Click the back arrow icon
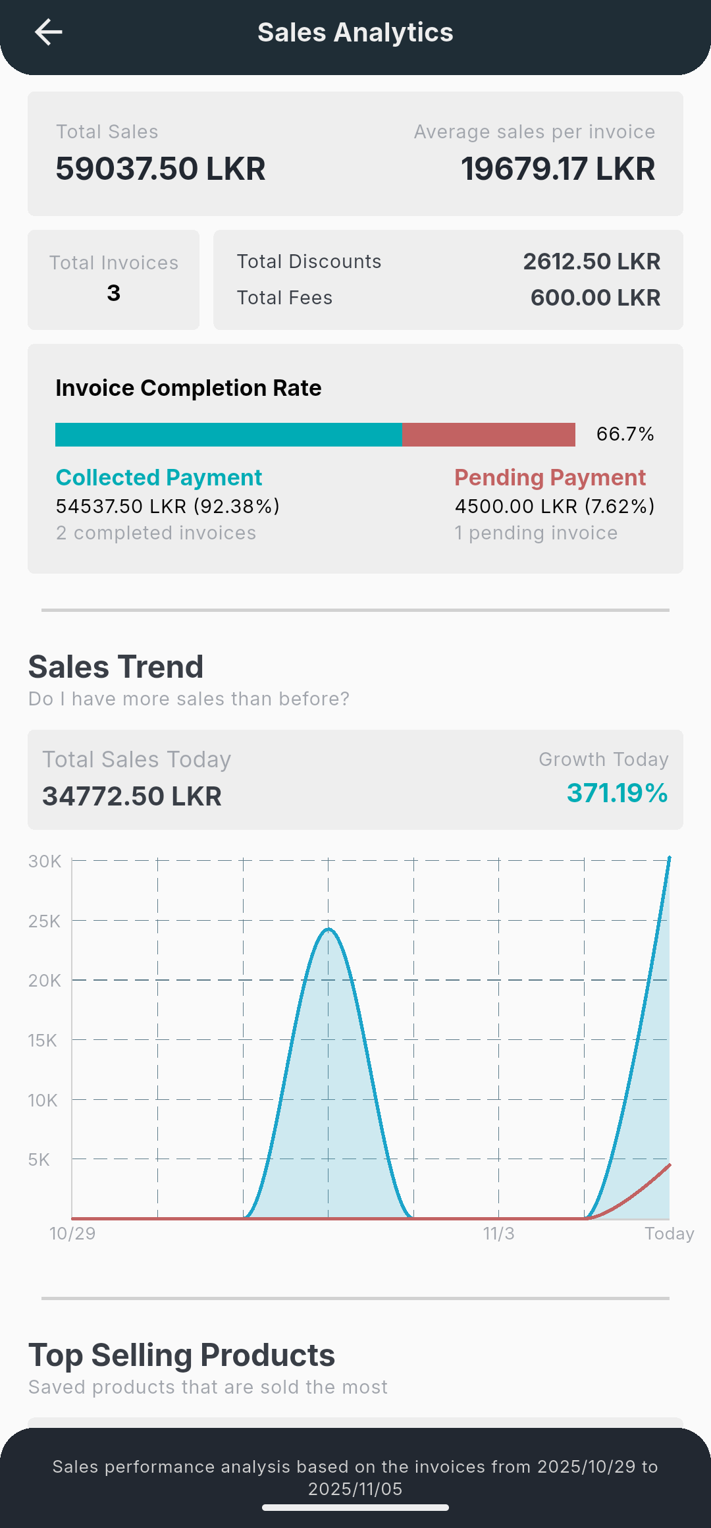This screenshot has width=711, height=1528. (48, 32)
